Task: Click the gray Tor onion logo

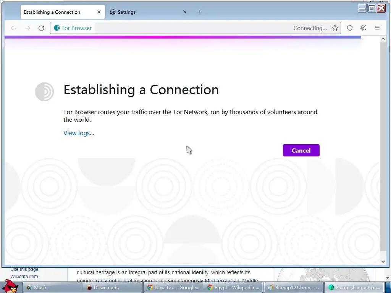Action: click(x=44, y=92)
